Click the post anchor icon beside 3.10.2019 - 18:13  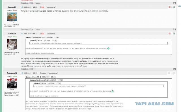click(22, 33)
